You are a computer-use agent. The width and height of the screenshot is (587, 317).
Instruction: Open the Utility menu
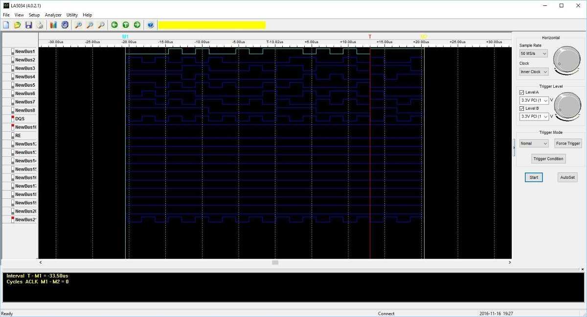click(x=72, y=15)
